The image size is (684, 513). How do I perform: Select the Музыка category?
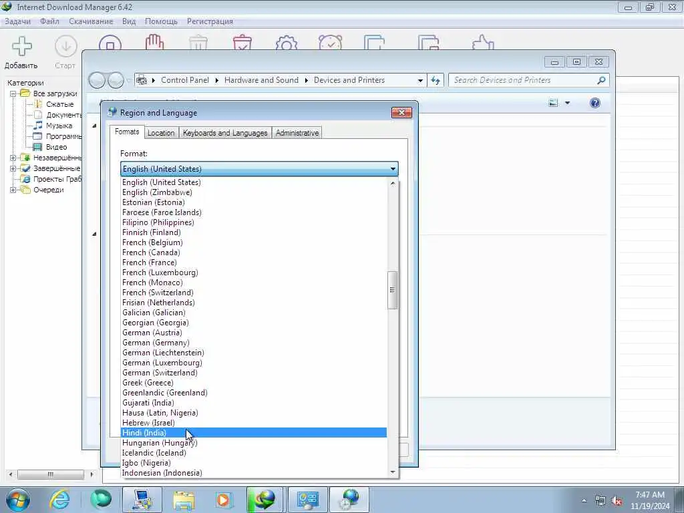59,126
